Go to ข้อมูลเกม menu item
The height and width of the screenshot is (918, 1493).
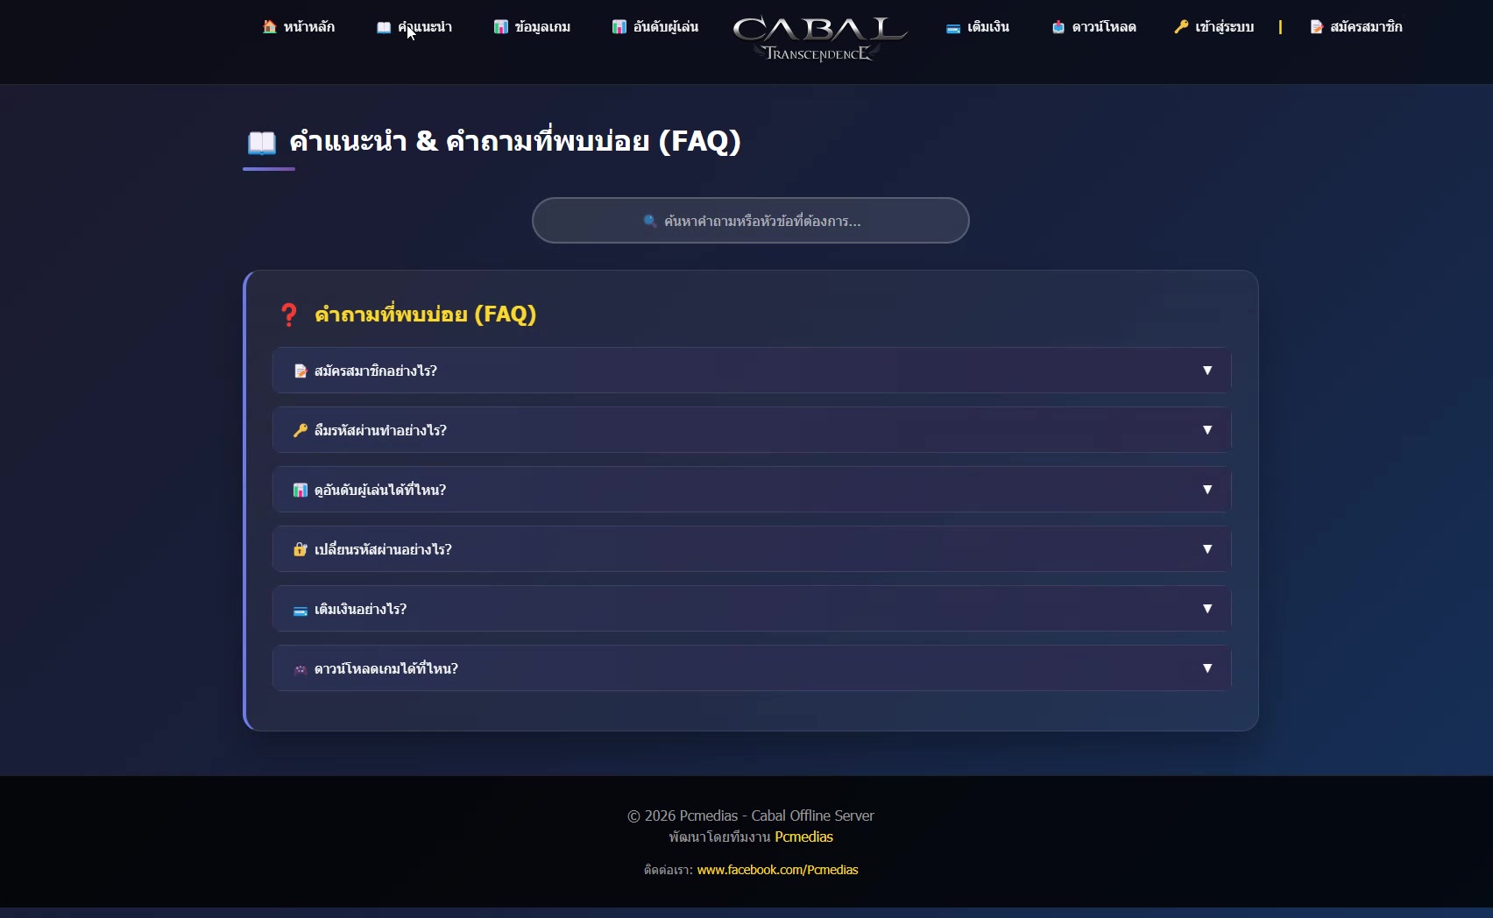(x=532, y=27)
